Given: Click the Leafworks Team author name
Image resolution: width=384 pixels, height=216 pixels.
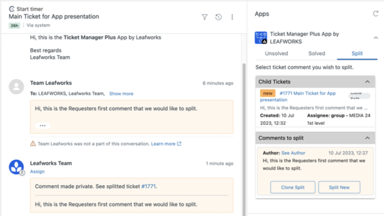Looking at the screenshot, I should pyautogui.click(x=51, y=163).
